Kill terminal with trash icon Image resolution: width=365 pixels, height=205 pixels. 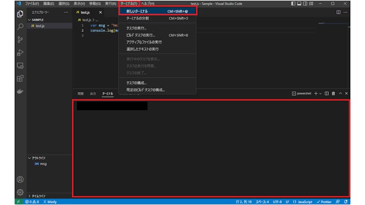click(x=333, y=93)
